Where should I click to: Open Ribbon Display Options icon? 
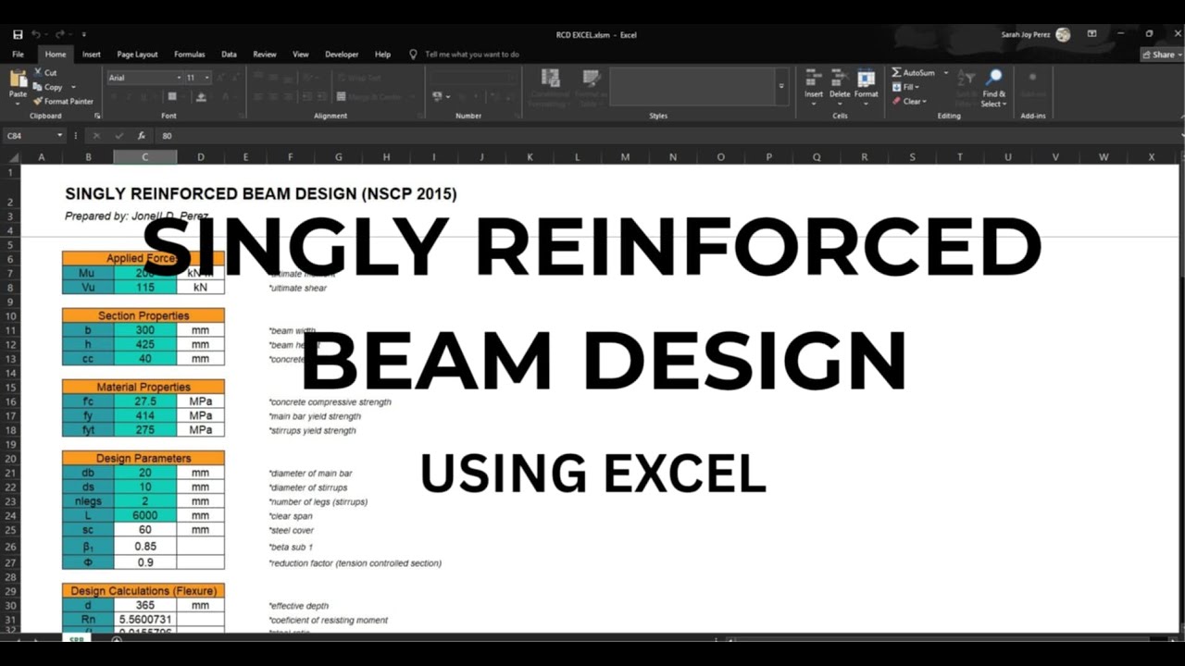(x=1091, y=34)
